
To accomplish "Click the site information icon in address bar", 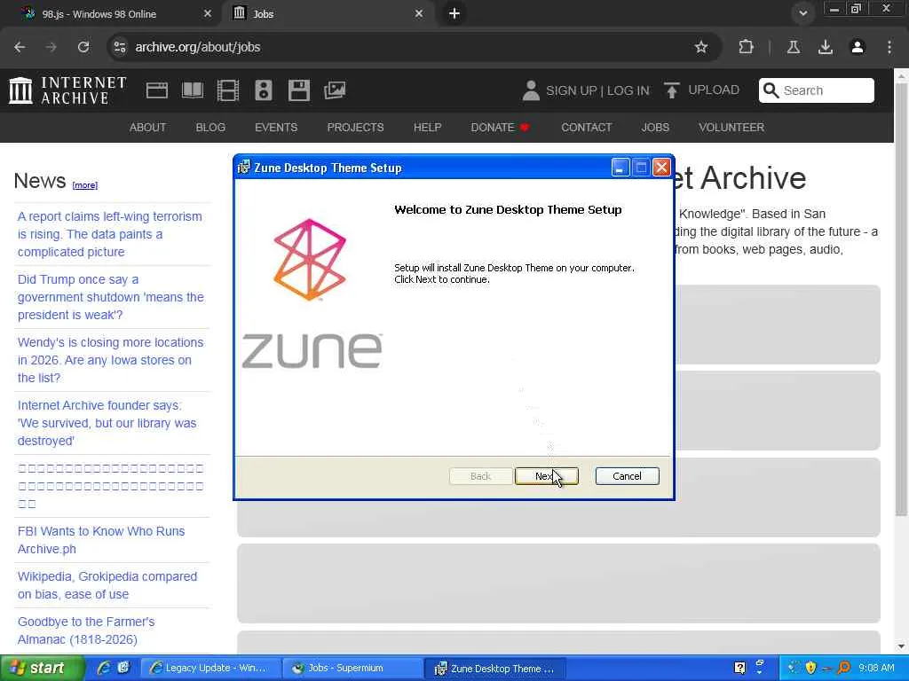I will tap(120, 47).
